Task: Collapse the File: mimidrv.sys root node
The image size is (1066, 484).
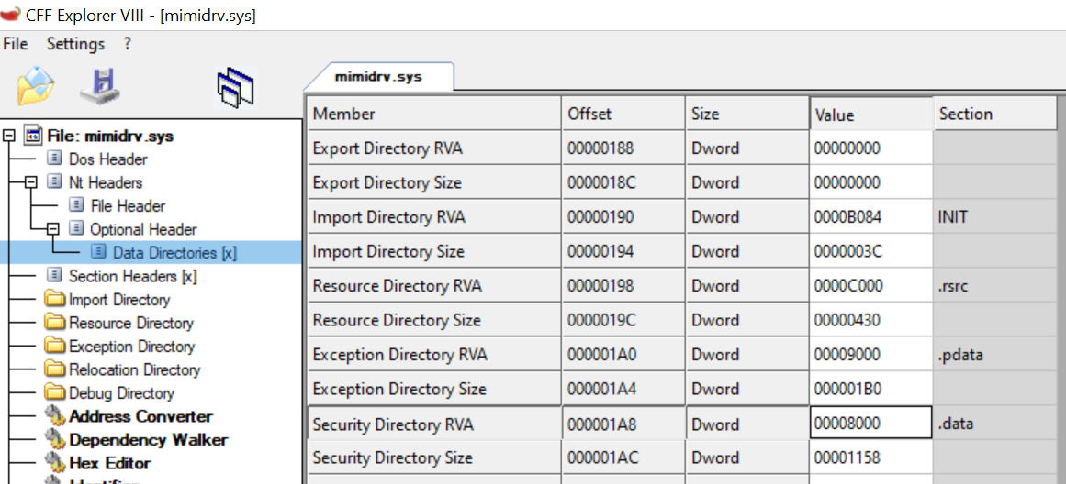Action: click(x=9, y=136)
